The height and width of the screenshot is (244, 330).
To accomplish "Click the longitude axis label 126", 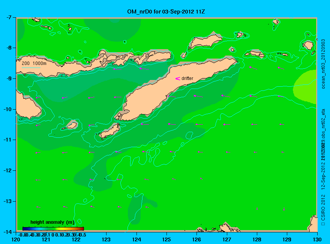I will 197,239.
